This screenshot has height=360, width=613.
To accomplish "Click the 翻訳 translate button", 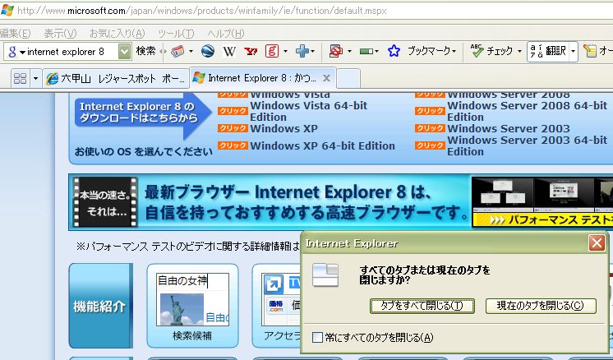I will tap(548, 51).
